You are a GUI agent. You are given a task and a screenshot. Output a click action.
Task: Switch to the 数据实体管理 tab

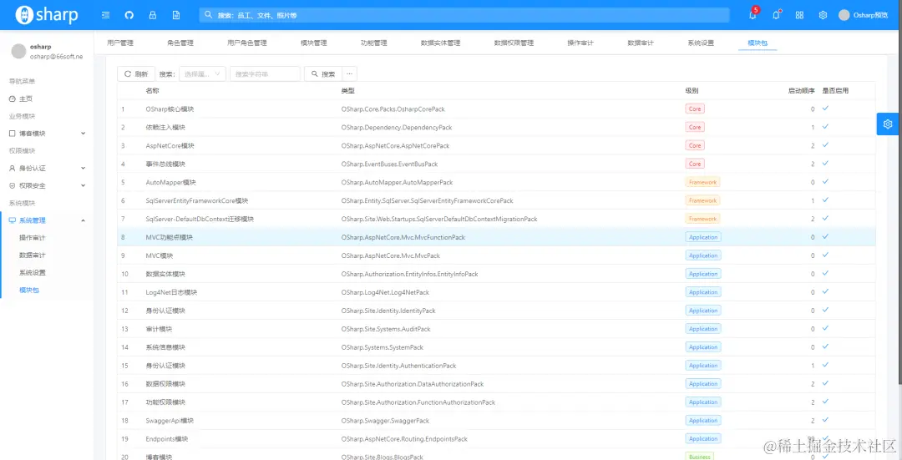tap(440, 43)
